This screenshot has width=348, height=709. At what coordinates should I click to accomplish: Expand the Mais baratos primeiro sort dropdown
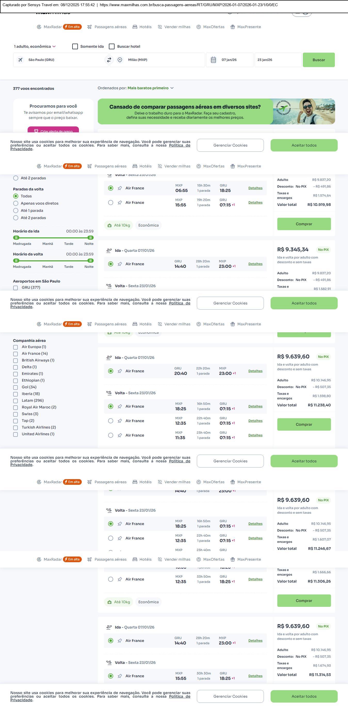pyautogui.click(x=150, y=88)
